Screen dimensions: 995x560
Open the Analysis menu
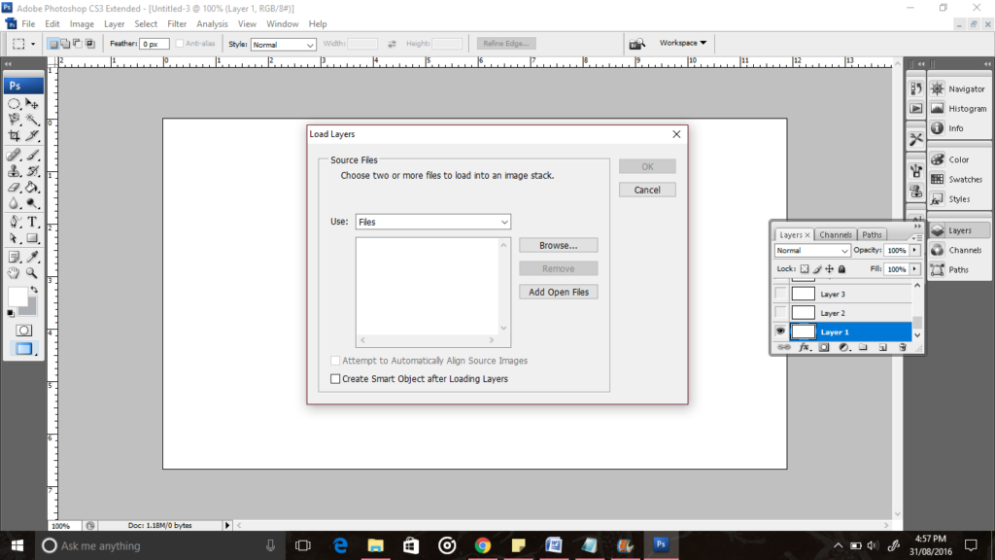point(212,24)
